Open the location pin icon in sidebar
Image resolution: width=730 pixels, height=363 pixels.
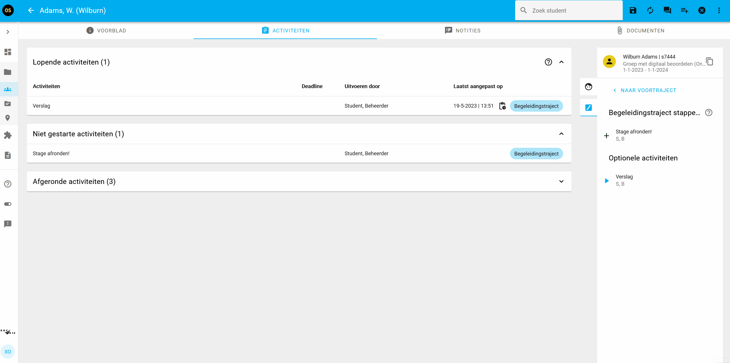[x=8, y=118]
